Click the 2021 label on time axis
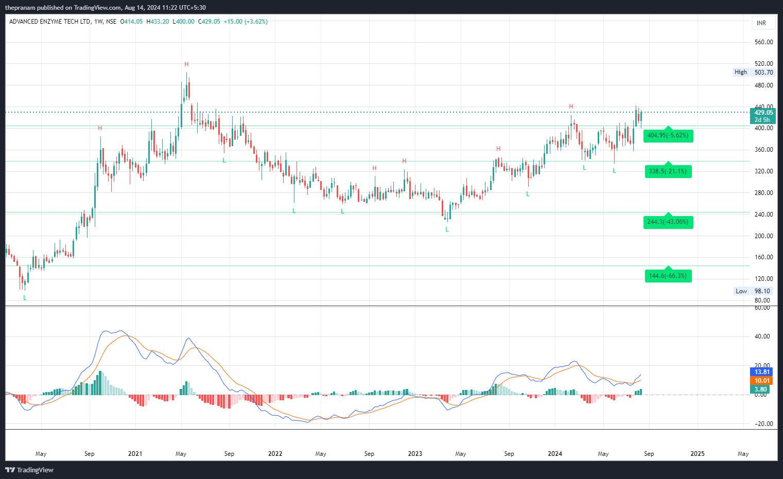The width and height of the screenshot is (783, 479). click(135, 454)
